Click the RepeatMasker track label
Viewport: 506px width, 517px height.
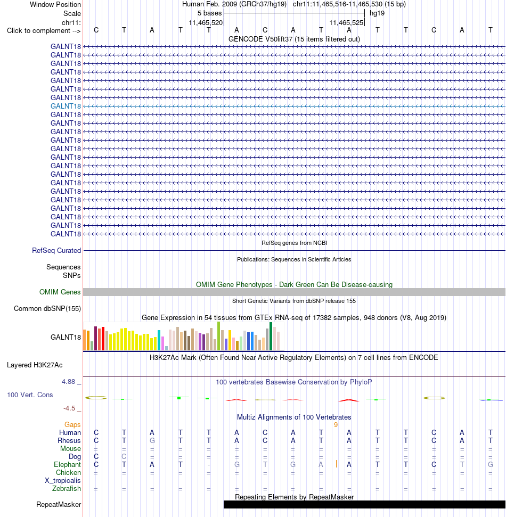pos(59,505)
